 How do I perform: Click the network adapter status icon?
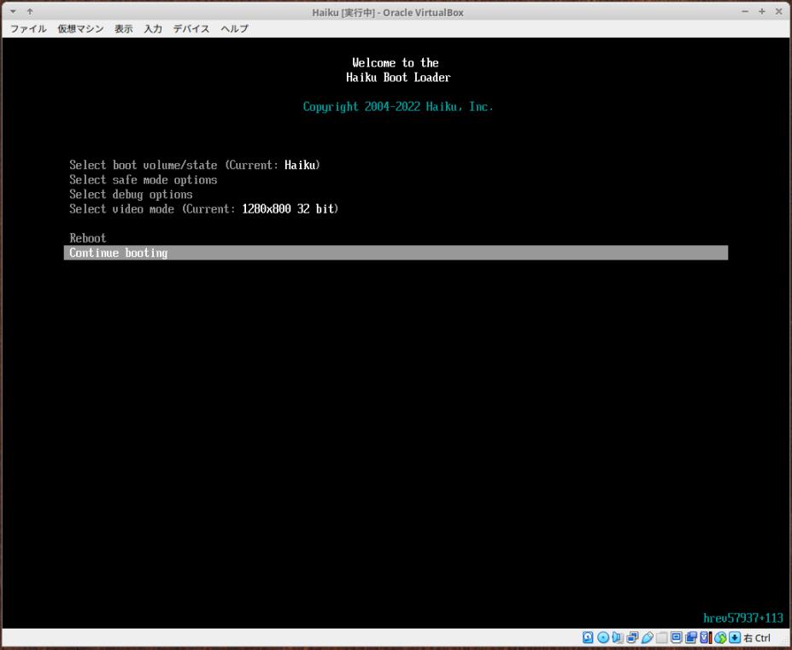(632, 637)
